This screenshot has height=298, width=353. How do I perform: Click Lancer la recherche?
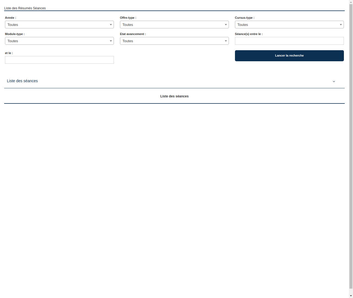pos(289,55)
